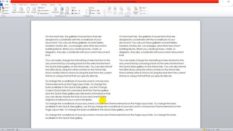Click text "available in the Quick Style gallery." in last paragraph
233x131 pixels.
[x=64, y=118]
